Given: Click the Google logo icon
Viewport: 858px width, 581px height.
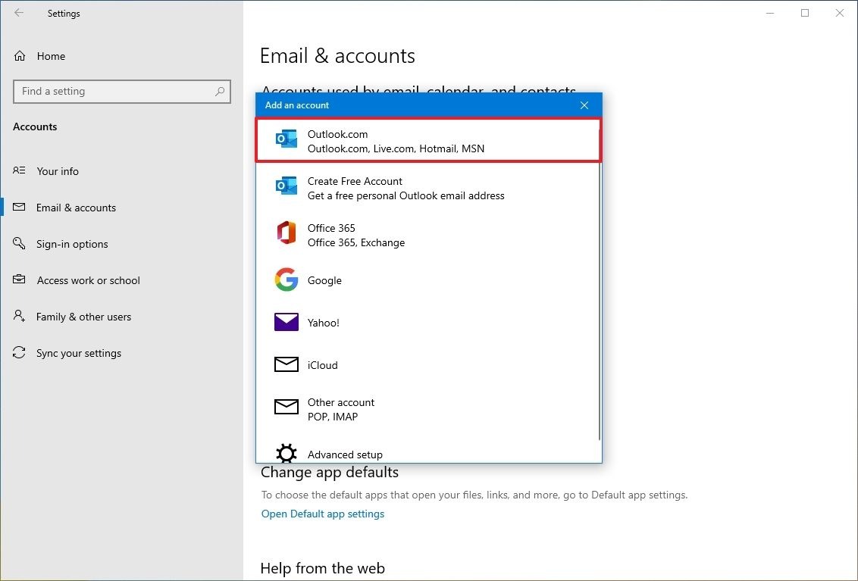Looking at the screenshot, I should pyautogui.click(x=287, y=280).
